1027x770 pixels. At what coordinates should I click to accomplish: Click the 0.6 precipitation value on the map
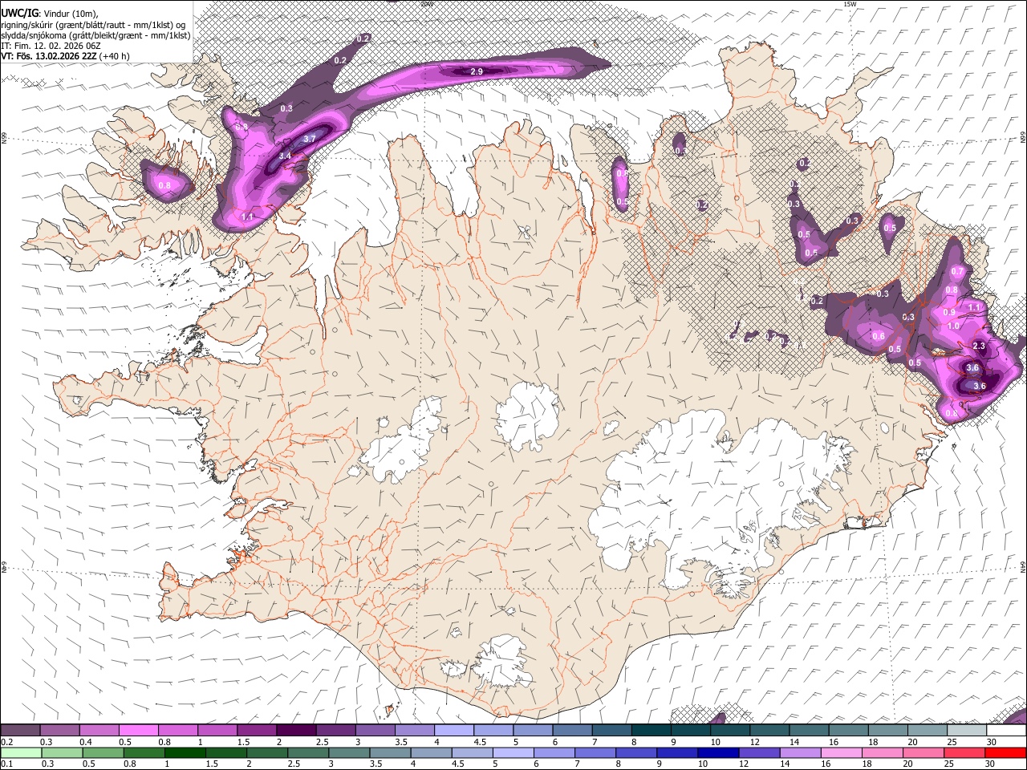[x=879, y=337]
